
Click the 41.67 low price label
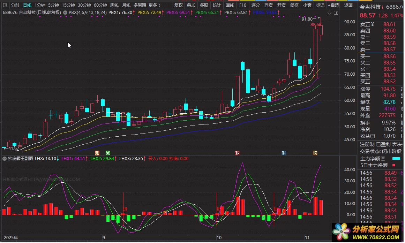(x=14, y=149)
